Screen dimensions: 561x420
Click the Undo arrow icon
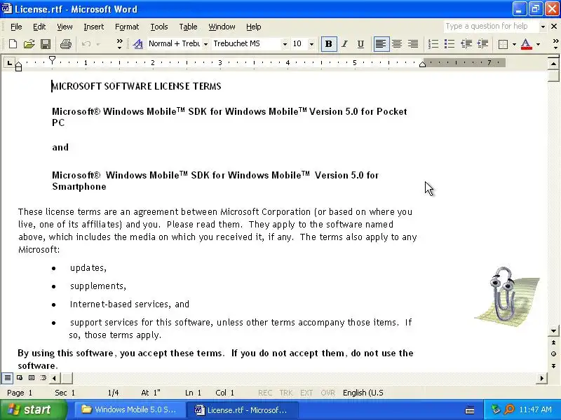(86, 44)
